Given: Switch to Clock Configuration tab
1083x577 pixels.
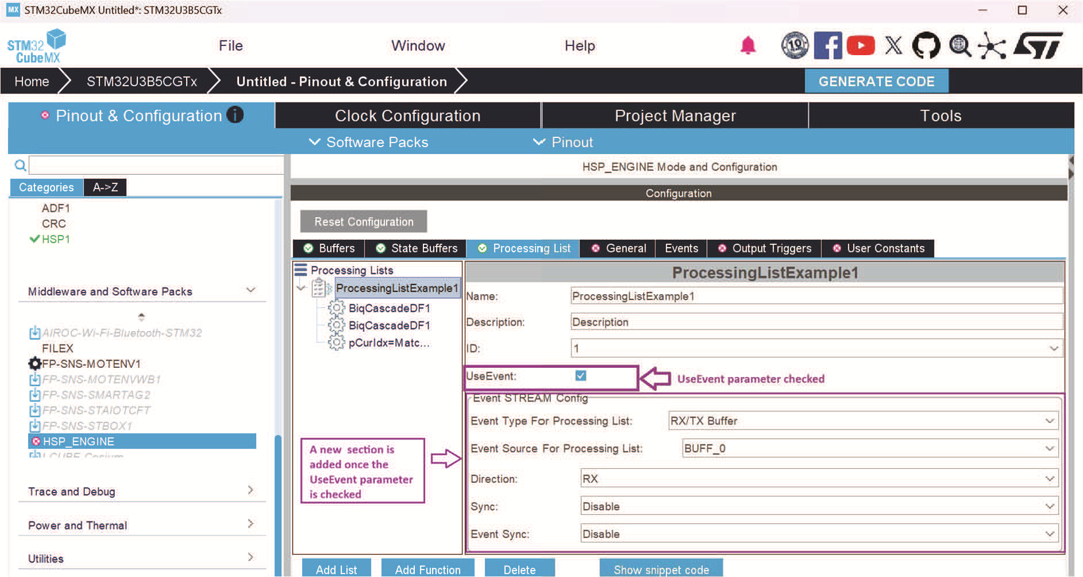Looking at the screenshot, I should 408,116.
